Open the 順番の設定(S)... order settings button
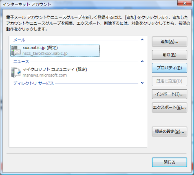The image size is (194, 175). [x=170, y=132]
